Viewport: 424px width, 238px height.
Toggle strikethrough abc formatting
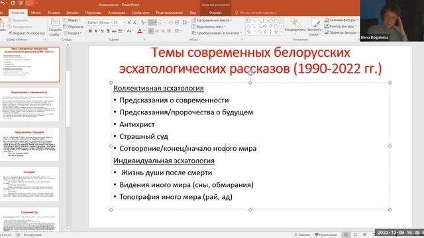[114, 31]
